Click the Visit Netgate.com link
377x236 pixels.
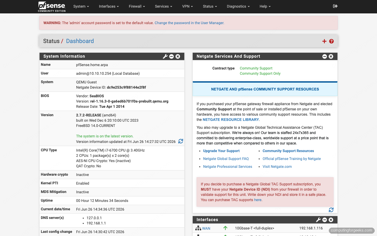click(277, 167)
